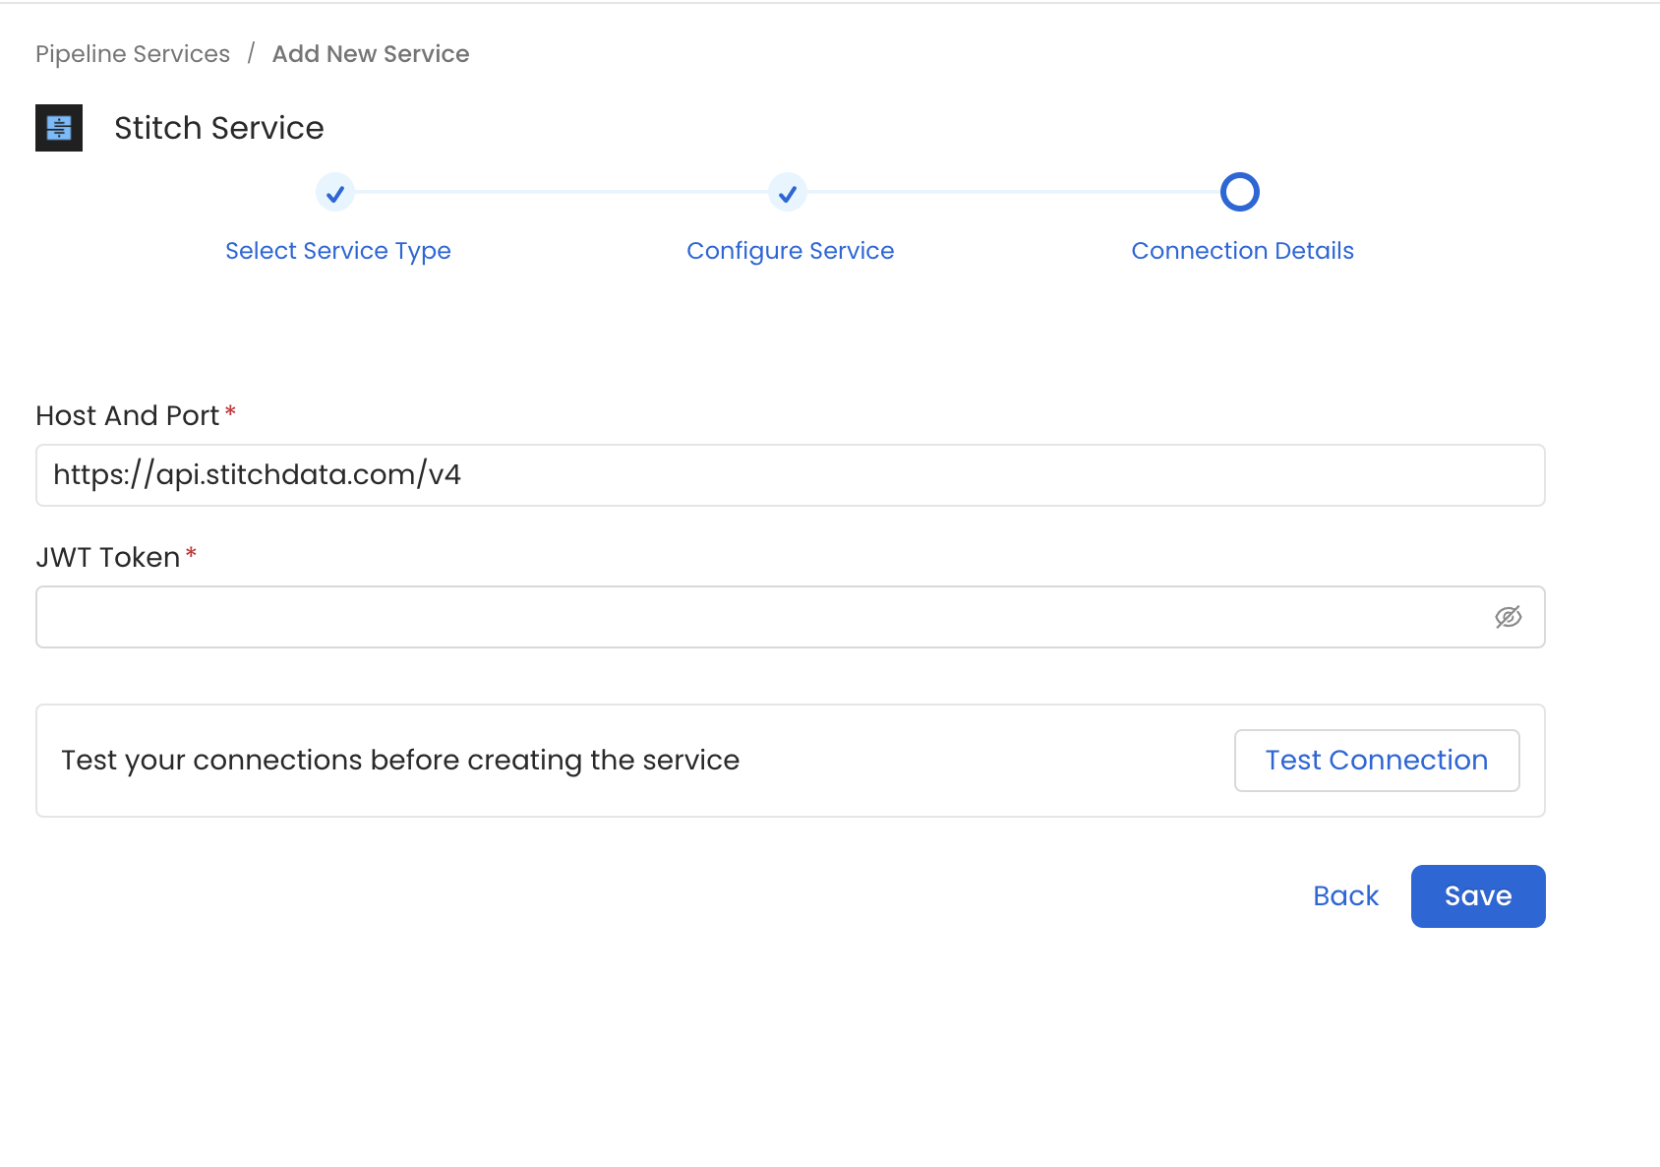Click the completed Select Service Type checkmark
This screenshot has width=1660, height=1167.
pos(335,192)
